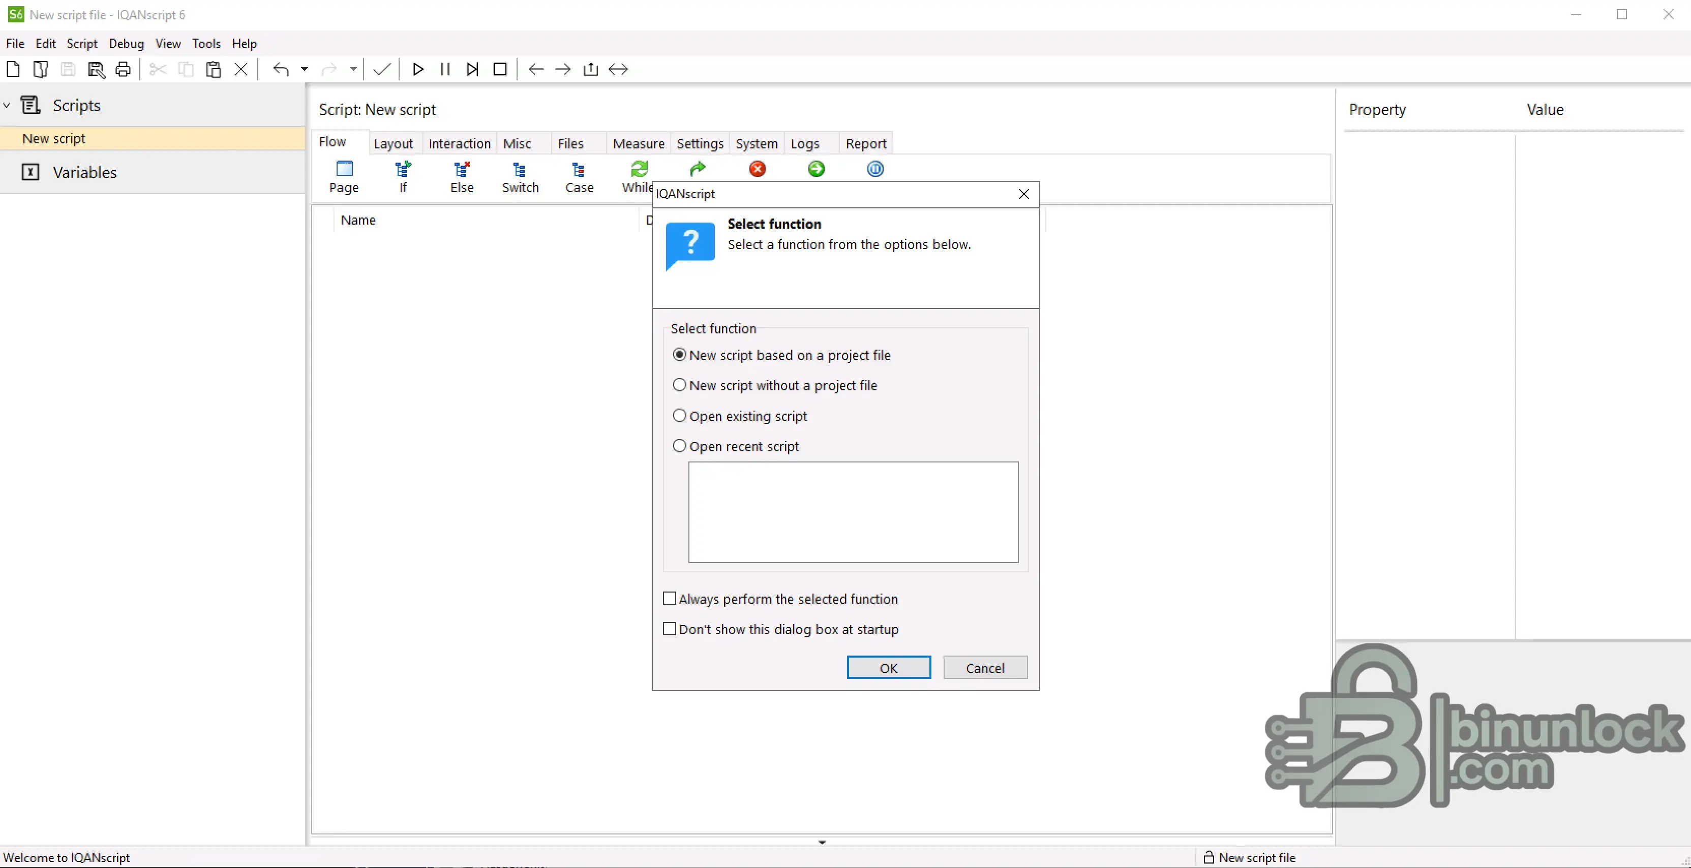Open the View menu

coord(168,43)
